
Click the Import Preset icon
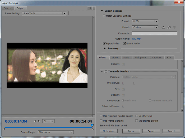click(169, 27)
